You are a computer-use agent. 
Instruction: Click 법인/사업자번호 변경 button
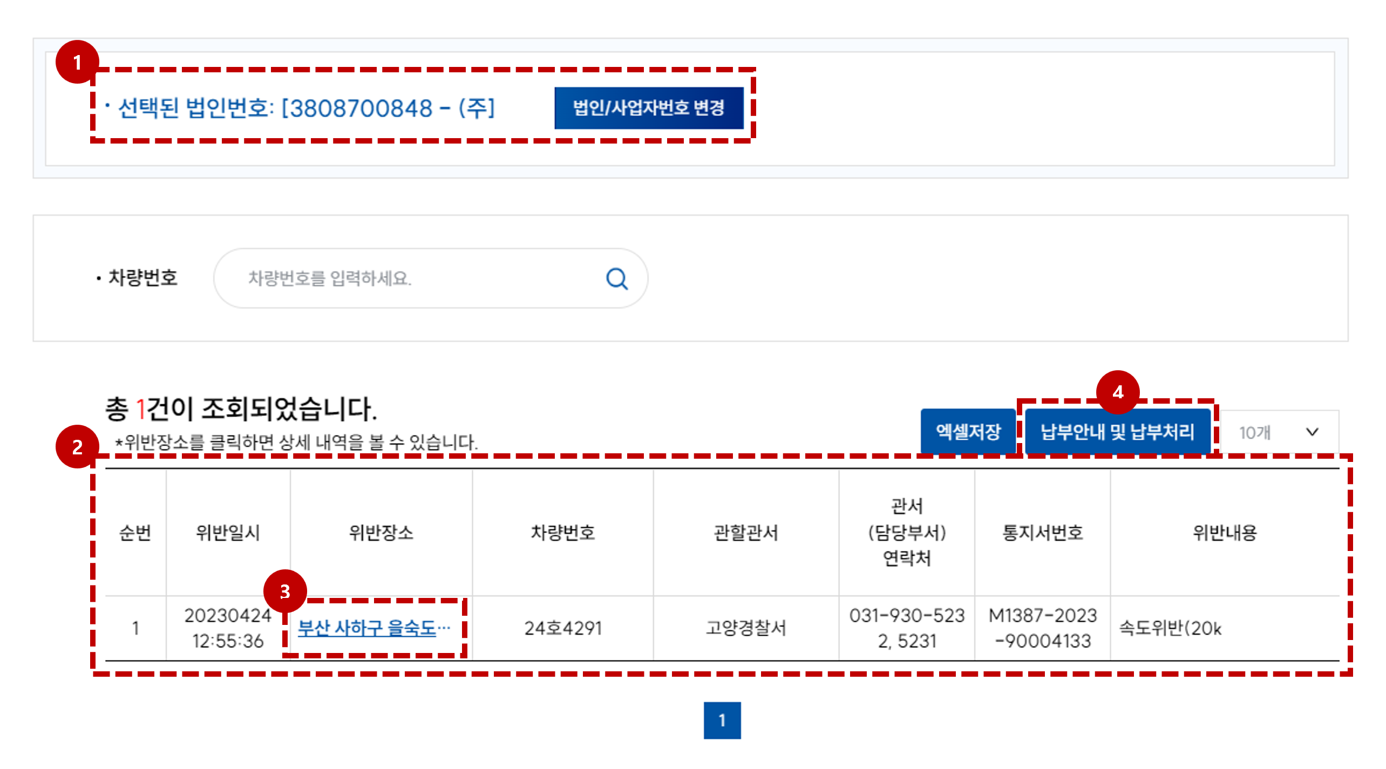click(648, 108)
